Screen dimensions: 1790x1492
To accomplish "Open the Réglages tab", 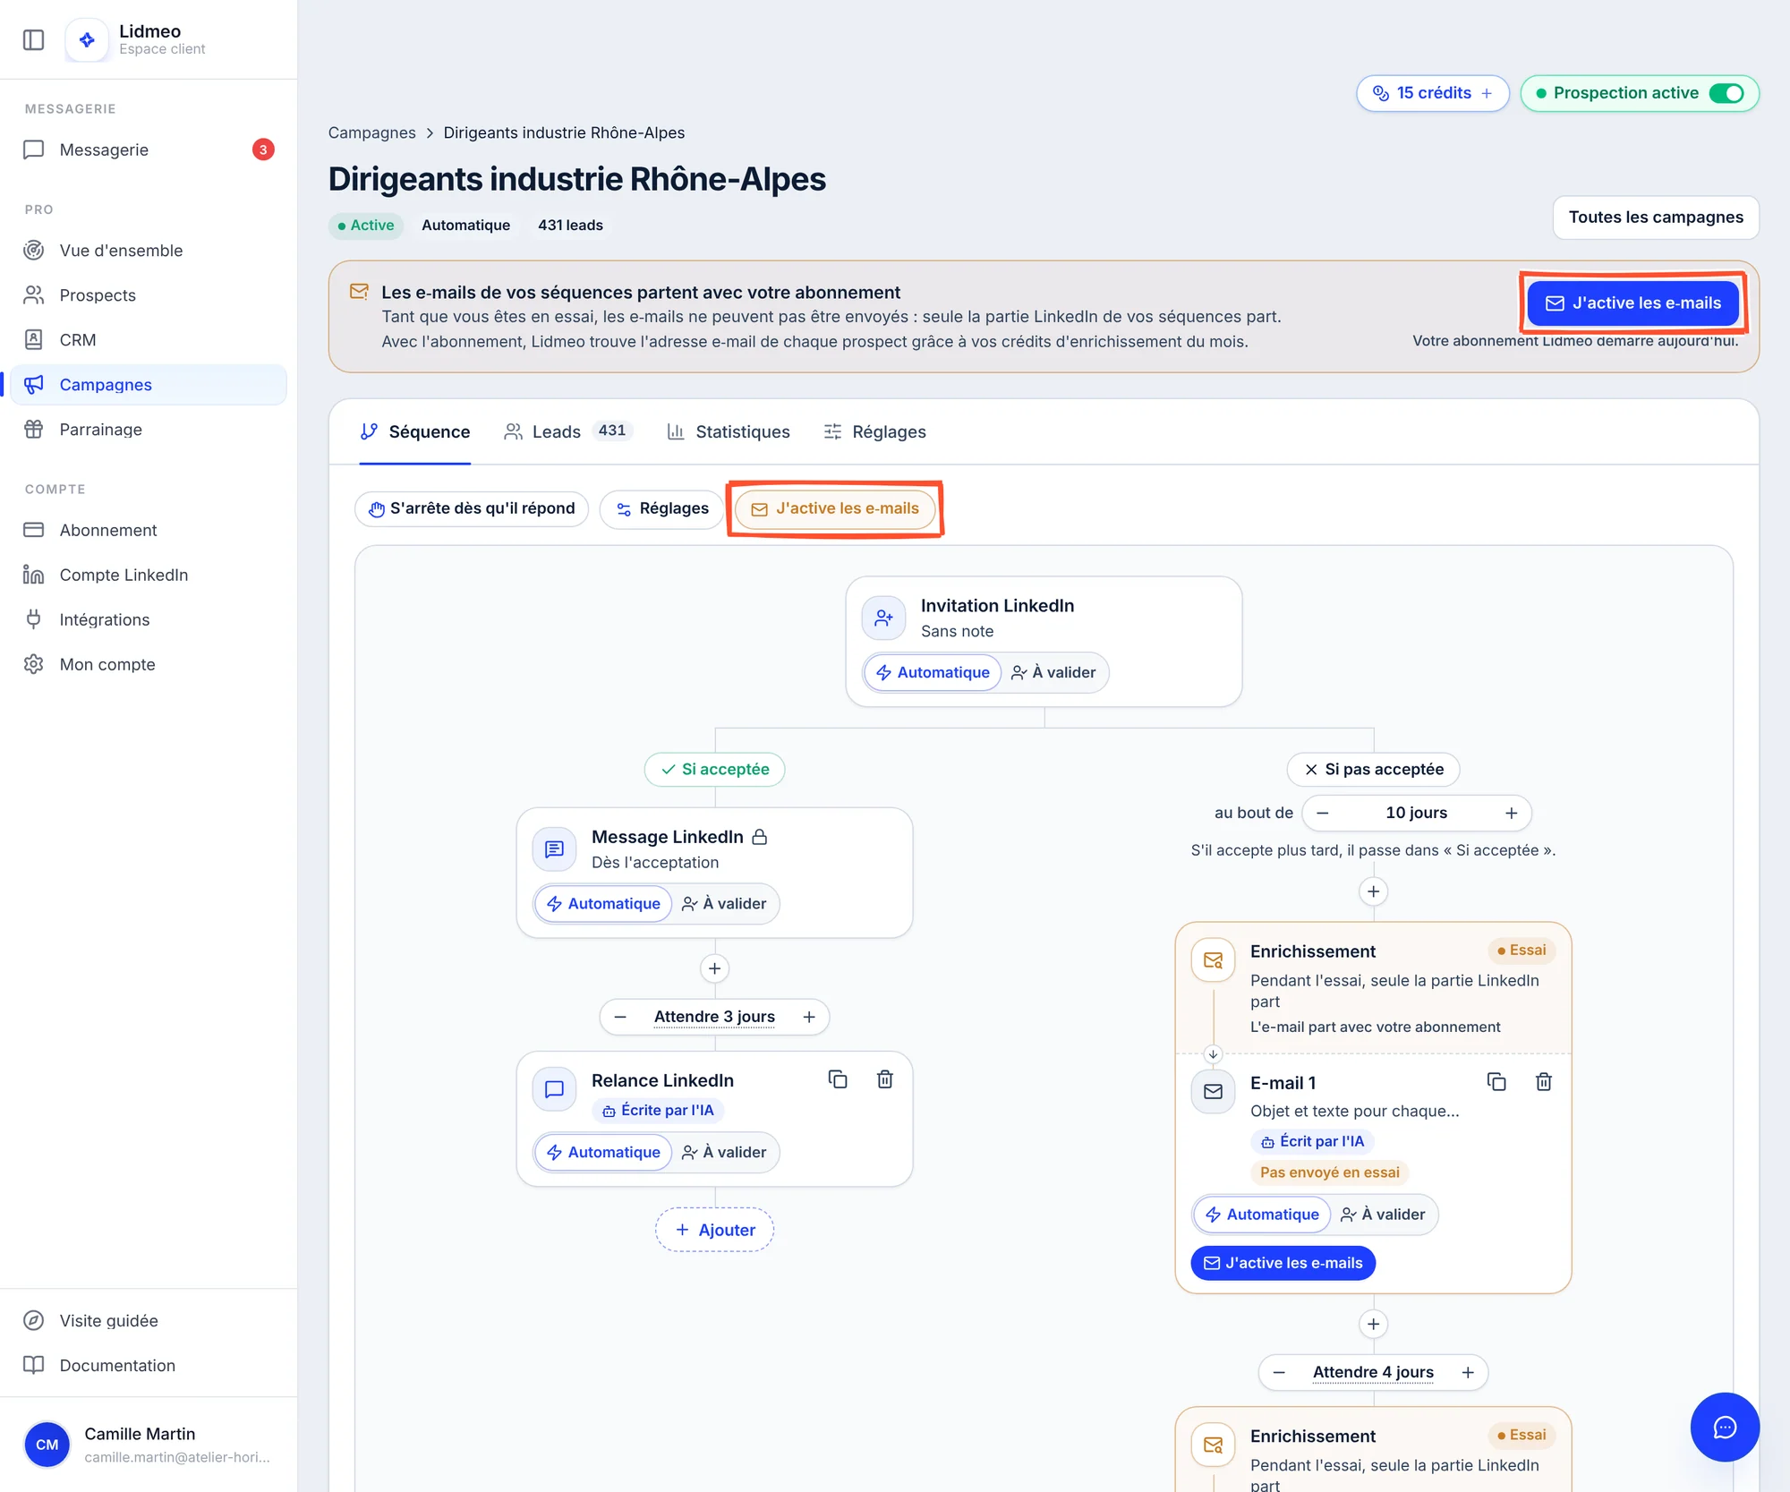I will (874, 431).
